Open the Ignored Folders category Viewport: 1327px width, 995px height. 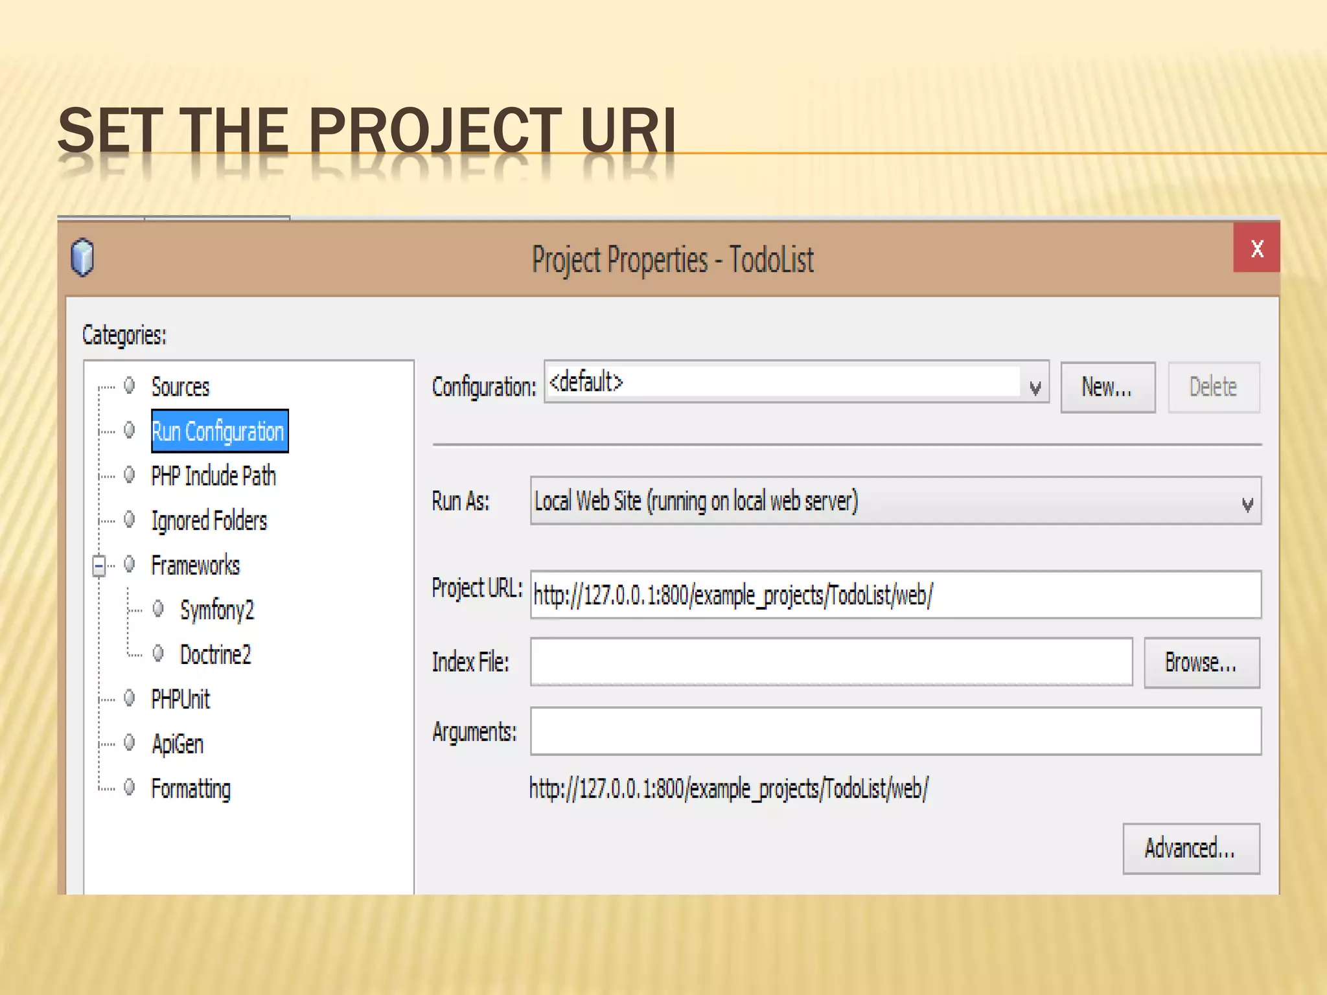pyautogui.click(x=209, y=521)
